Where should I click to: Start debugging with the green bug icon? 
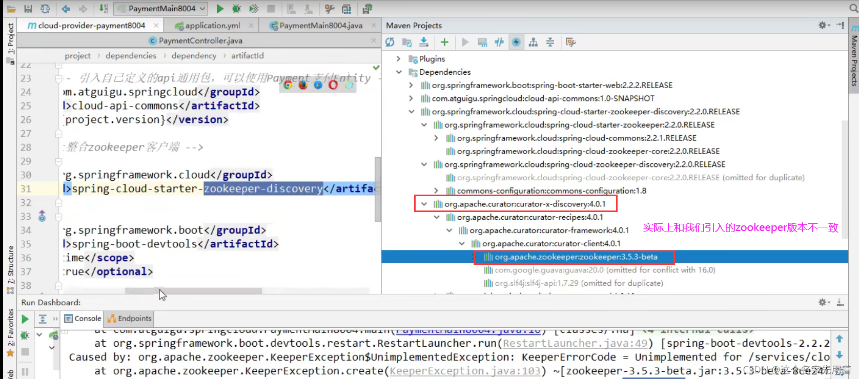236,9
